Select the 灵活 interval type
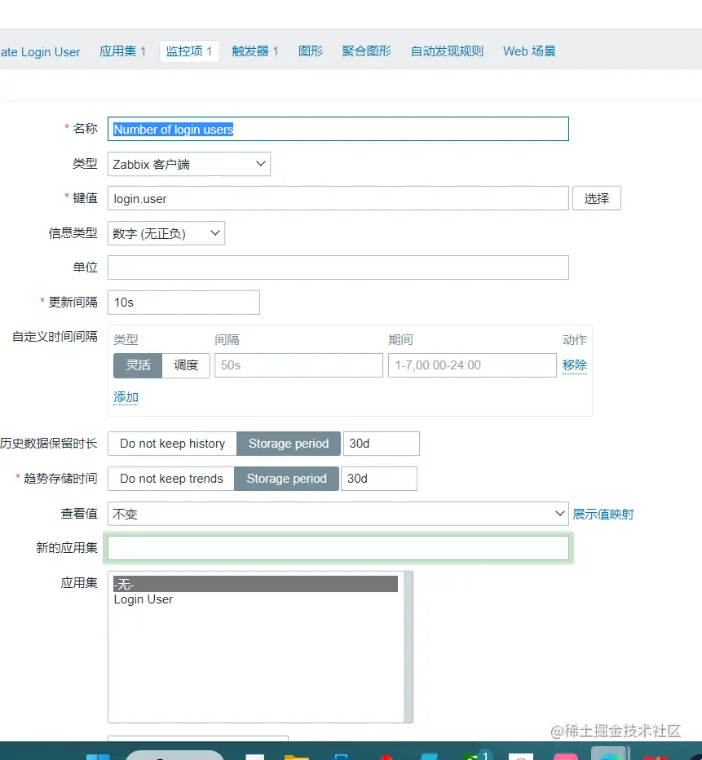The width and height of the screenshot is (702, 760). [138, 365]
